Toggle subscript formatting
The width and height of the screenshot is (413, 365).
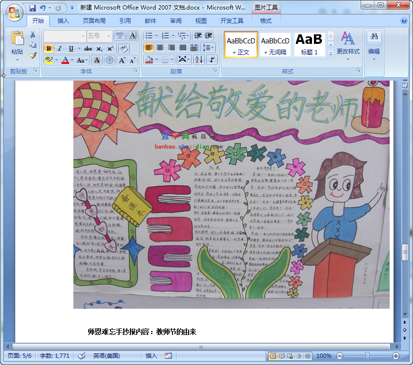click(x=99, y=49)
